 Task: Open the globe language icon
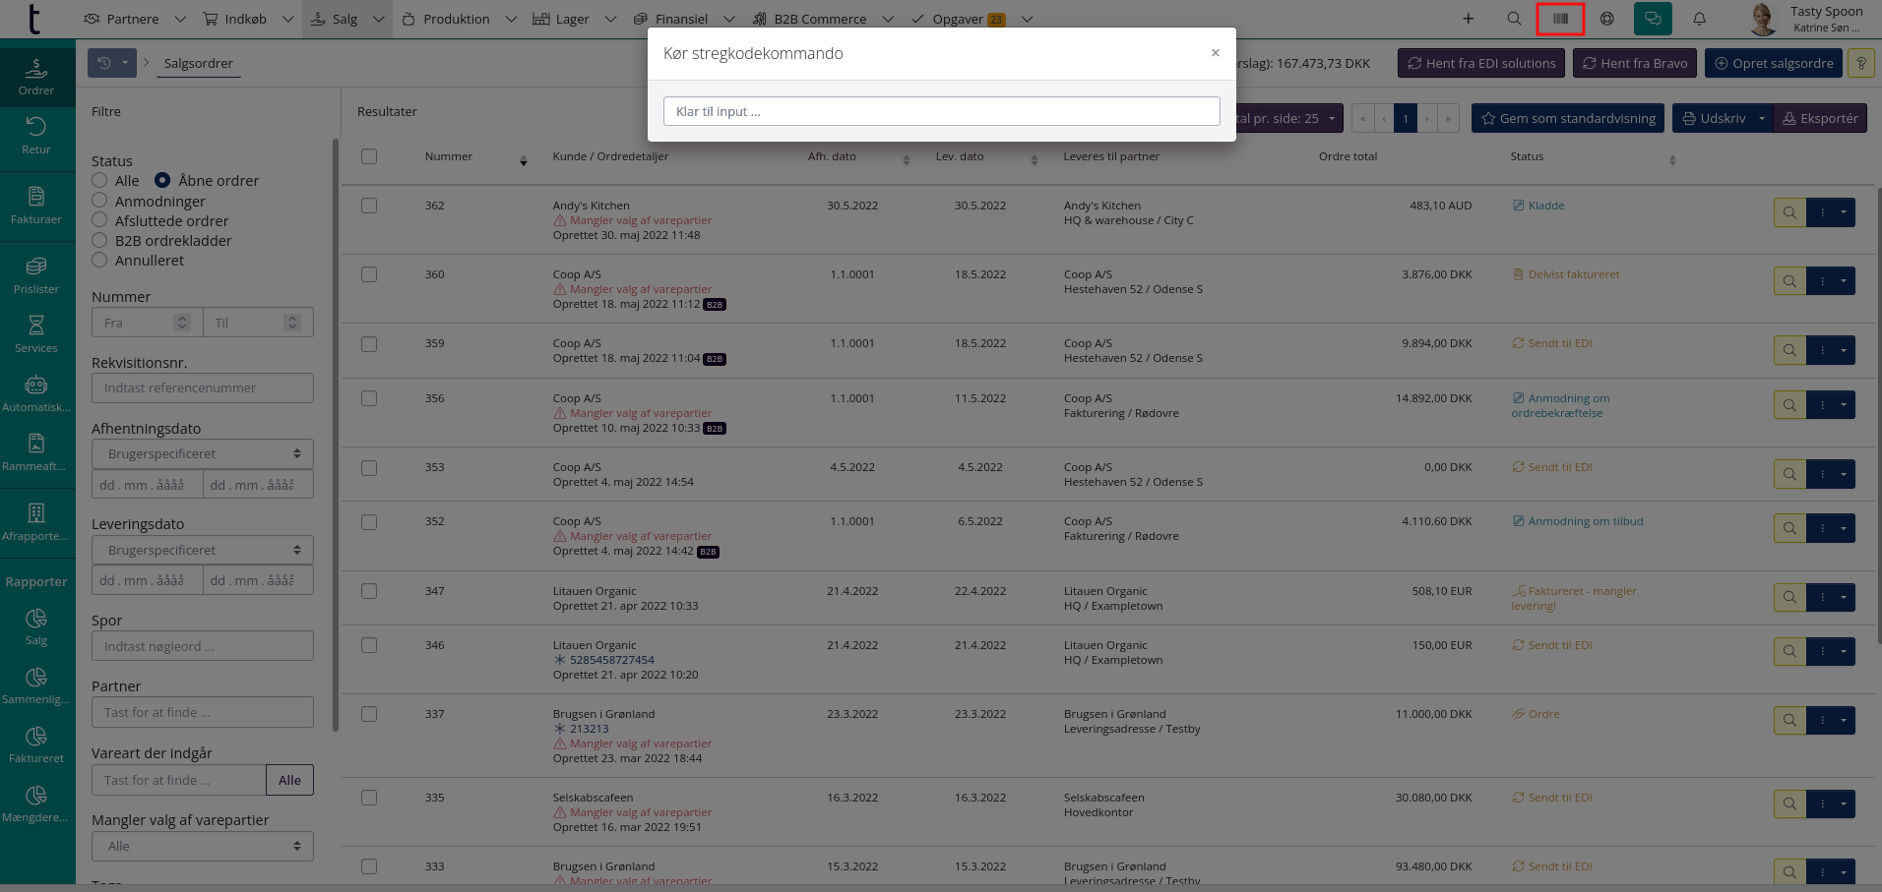(1606, 19)
